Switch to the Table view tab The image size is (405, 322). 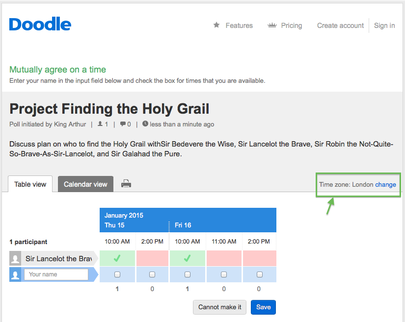(x=30, y=184)
